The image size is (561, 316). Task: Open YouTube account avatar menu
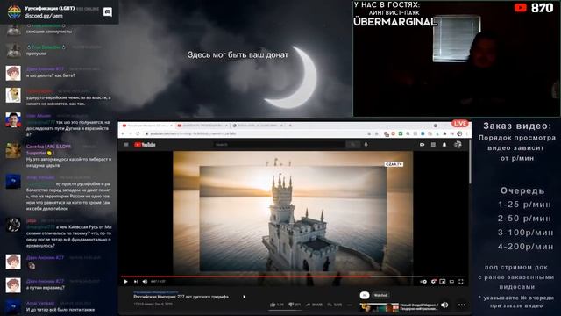tap(458, 145)
